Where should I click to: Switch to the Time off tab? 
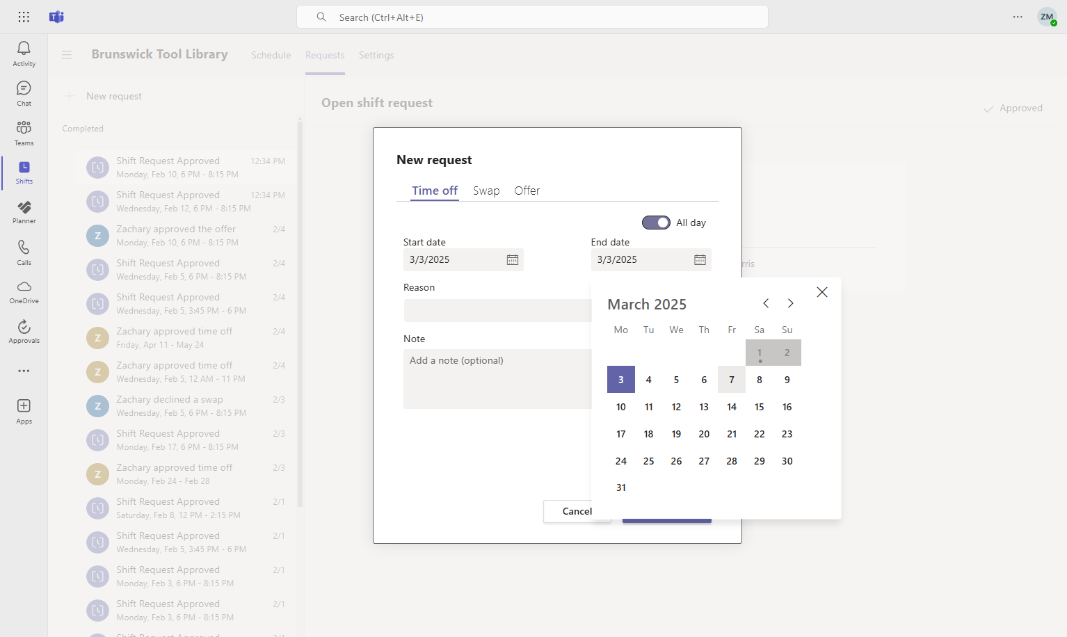435,191
